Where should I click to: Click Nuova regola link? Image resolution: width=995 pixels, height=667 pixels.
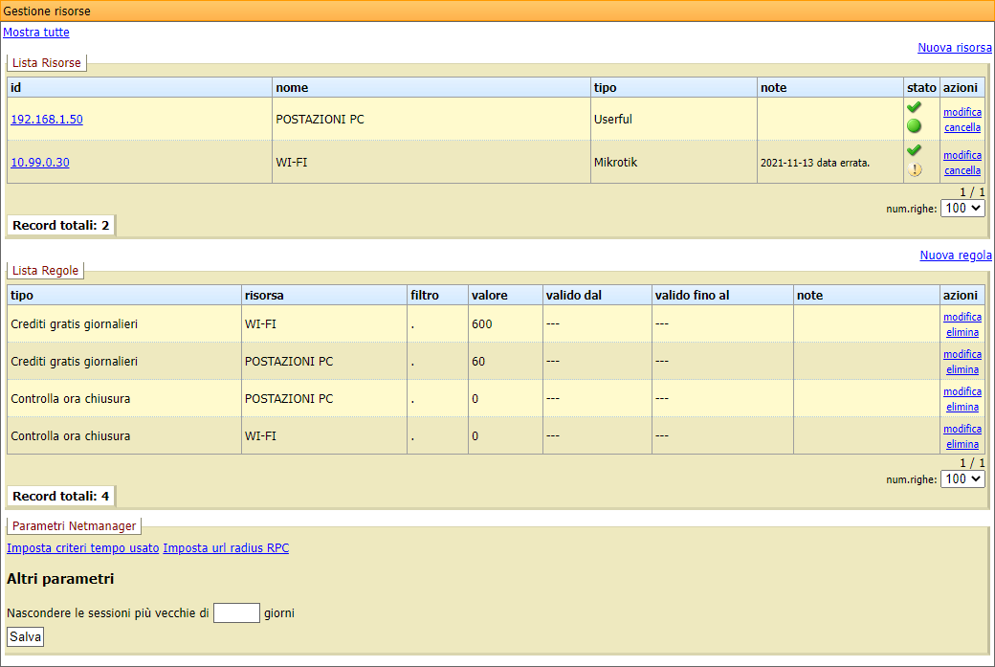[955, 256]
